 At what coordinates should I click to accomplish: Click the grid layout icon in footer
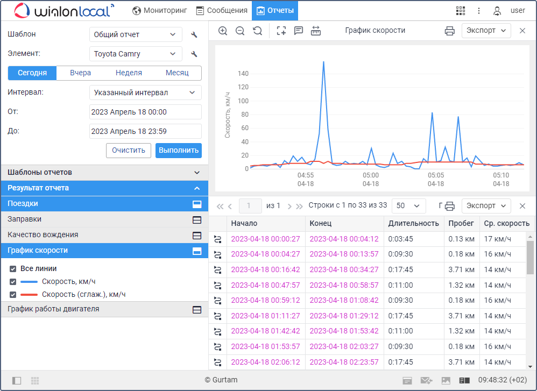point(35,380)
